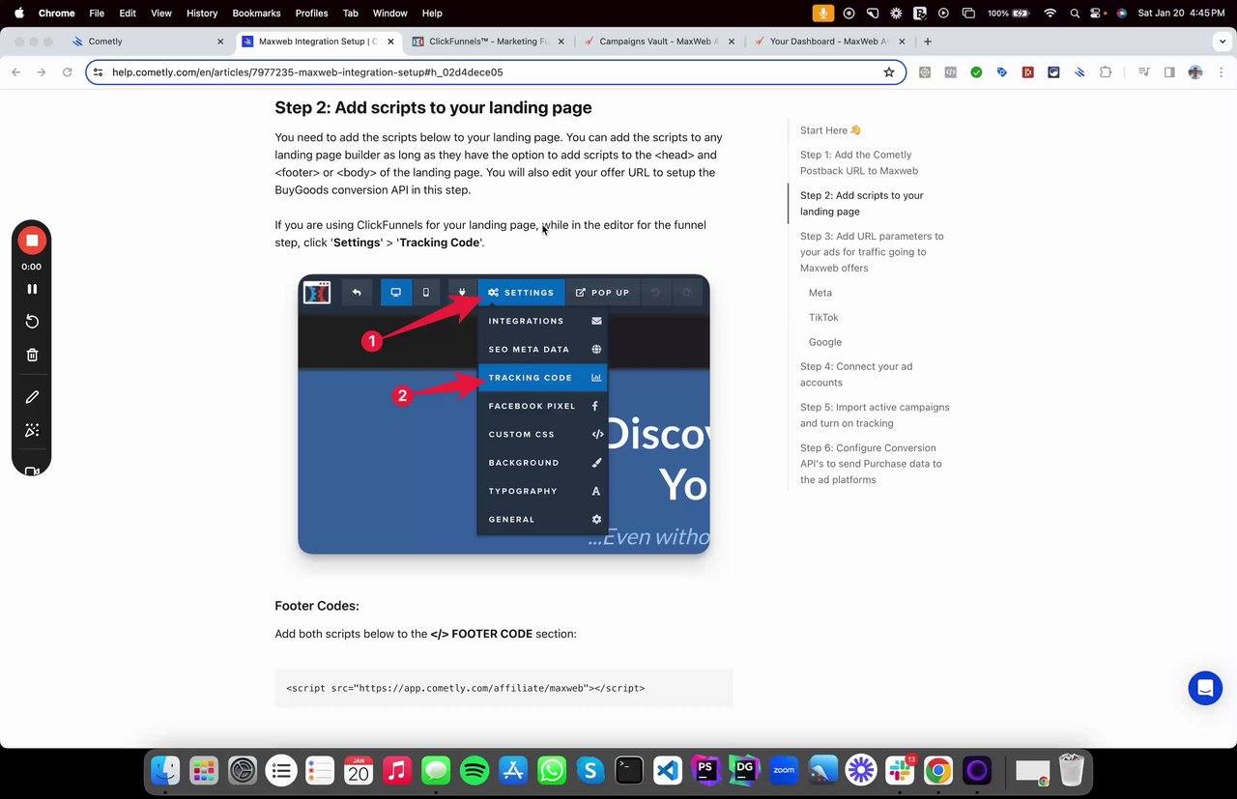
Task: Click the orange microphone menu bar icon
Action: [x=823, y=13]
